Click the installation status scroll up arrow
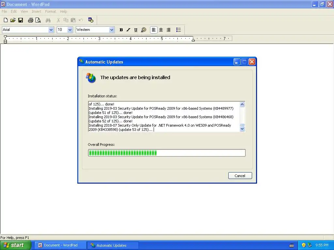 tap(242, 104)
